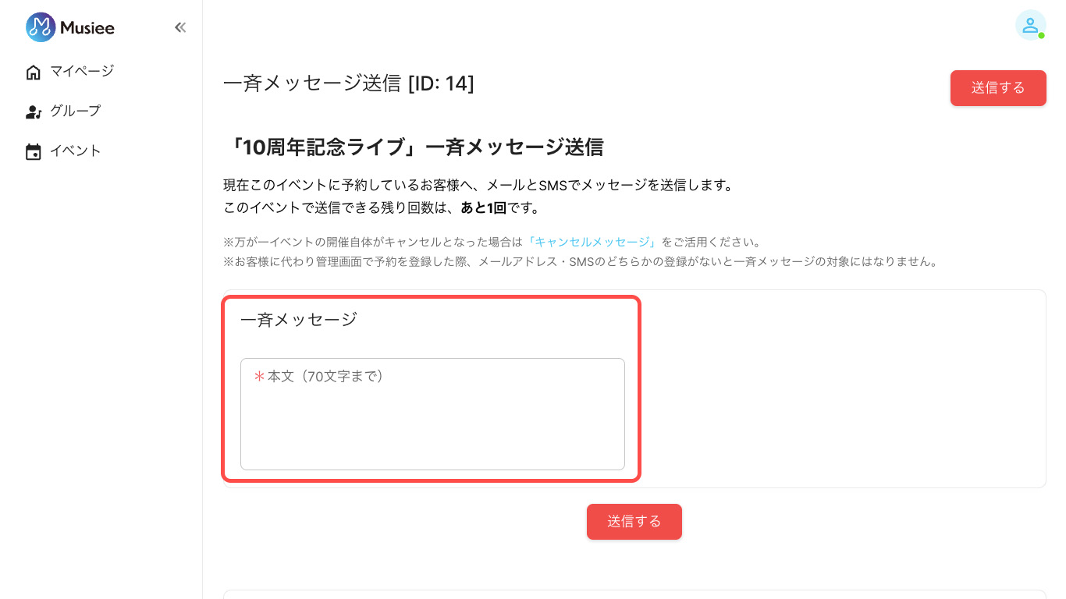Click the 一斉メッセージ card heading

tap(299, 319)
